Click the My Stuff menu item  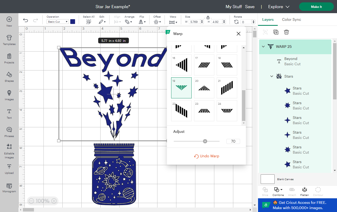tap(234, 7)
